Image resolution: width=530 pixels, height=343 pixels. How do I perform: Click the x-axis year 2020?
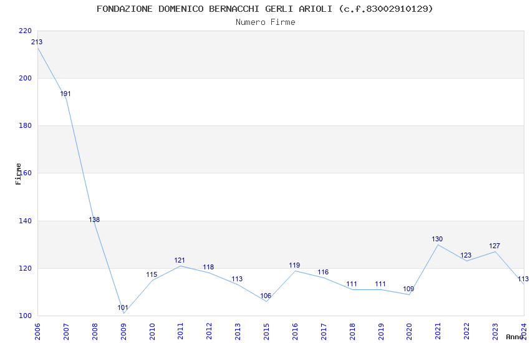pyautogui.click(x=409, y=332)
